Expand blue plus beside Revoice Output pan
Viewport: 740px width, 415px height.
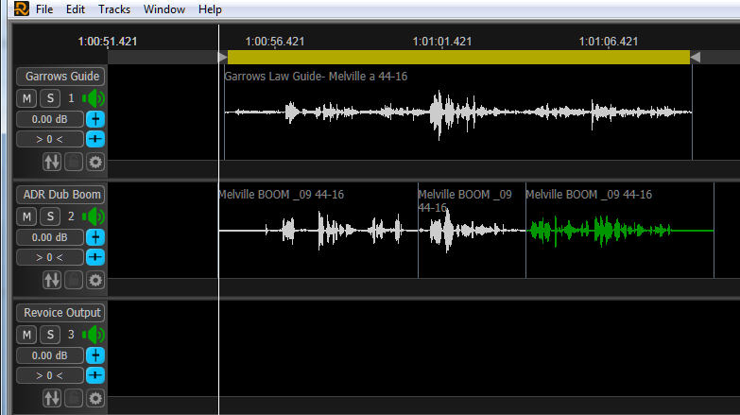click(95, 375)
